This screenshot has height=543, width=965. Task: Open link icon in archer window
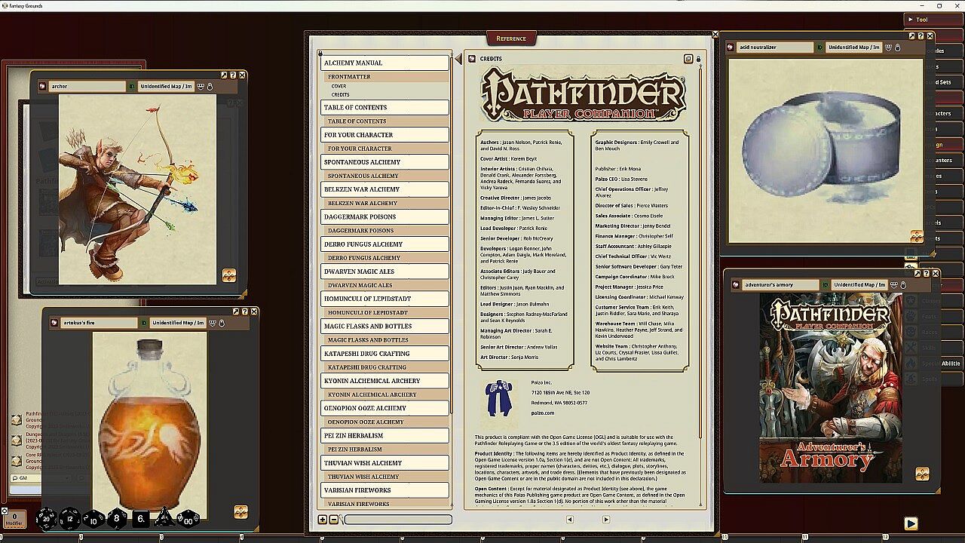coord(43,87)
